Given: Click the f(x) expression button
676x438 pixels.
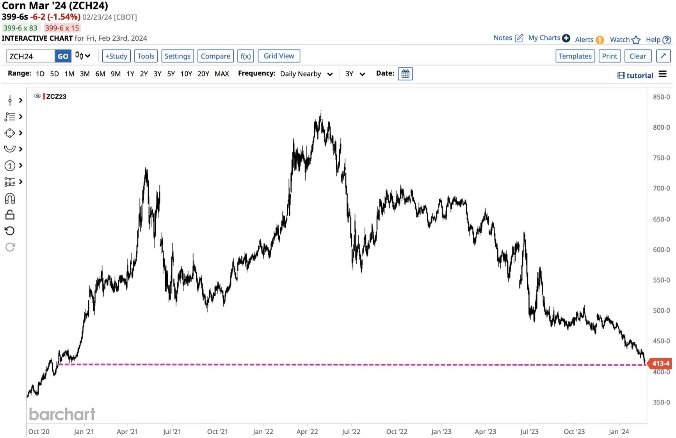Looking at the screenshot, I should click(245, 56).
